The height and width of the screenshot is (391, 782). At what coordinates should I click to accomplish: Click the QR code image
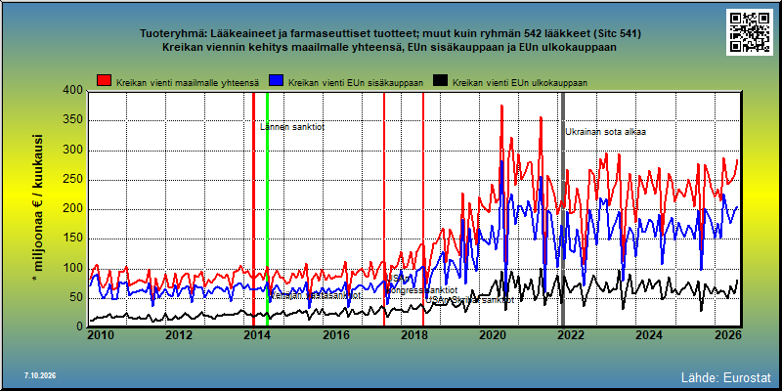[751, 31]
